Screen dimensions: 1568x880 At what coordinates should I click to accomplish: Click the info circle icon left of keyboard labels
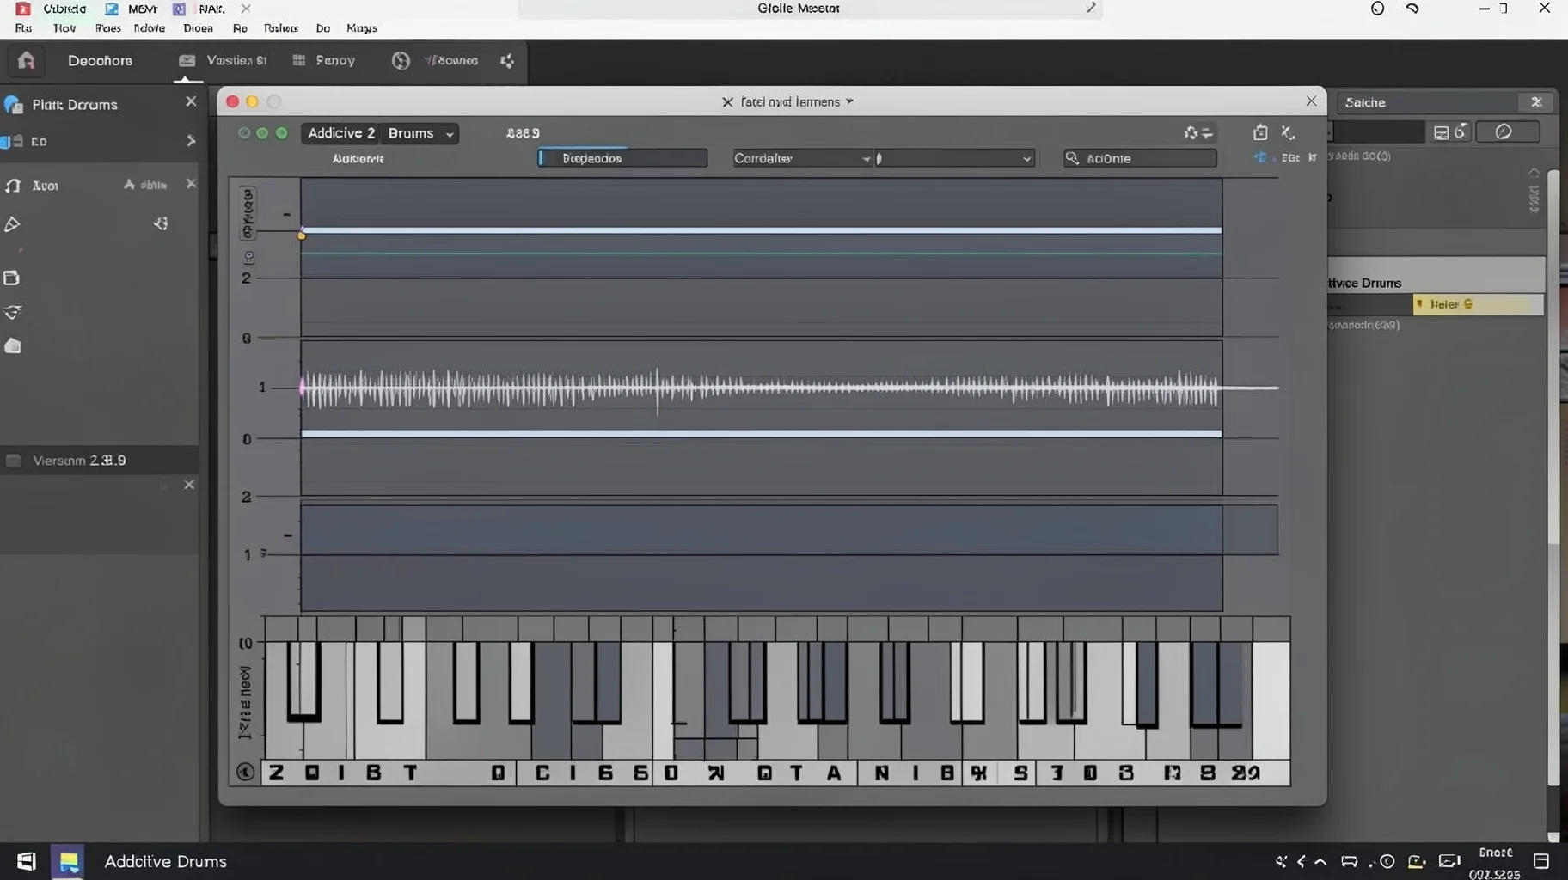tap(245, 772)
